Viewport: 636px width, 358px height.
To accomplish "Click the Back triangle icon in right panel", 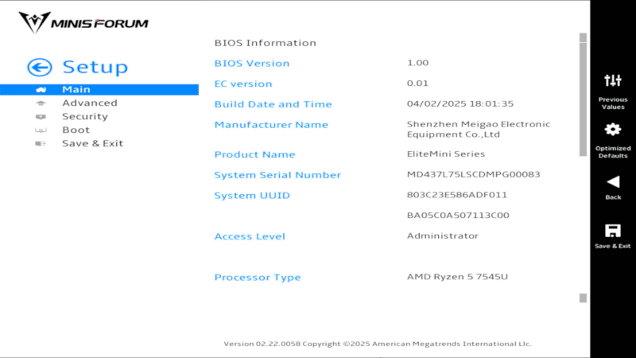I will pyautogui.click(x=613, y=181).
